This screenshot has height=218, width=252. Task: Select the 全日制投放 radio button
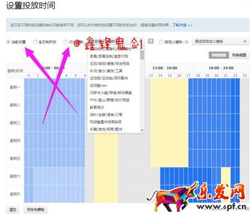click(35, 42)
